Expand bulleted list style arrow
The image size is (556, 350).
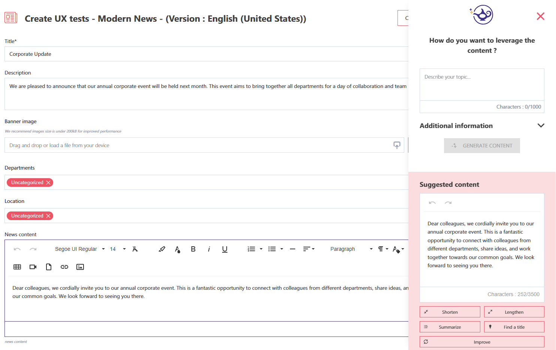pos(282,249)
